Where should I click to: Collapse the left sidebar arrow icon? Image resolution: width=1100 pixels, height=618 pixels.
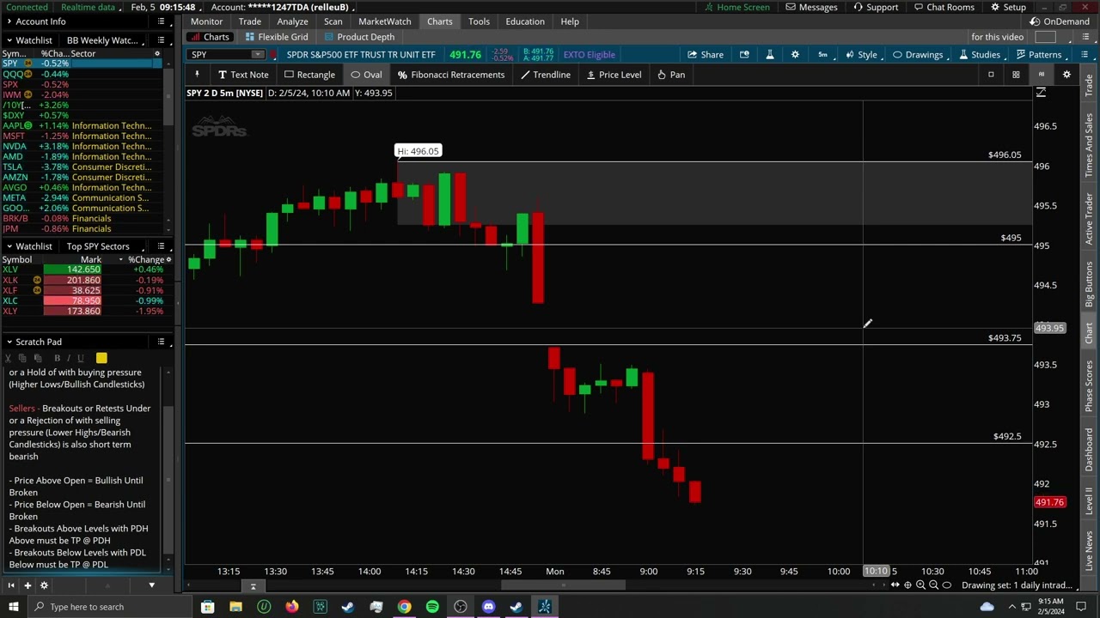pos(11,585)
